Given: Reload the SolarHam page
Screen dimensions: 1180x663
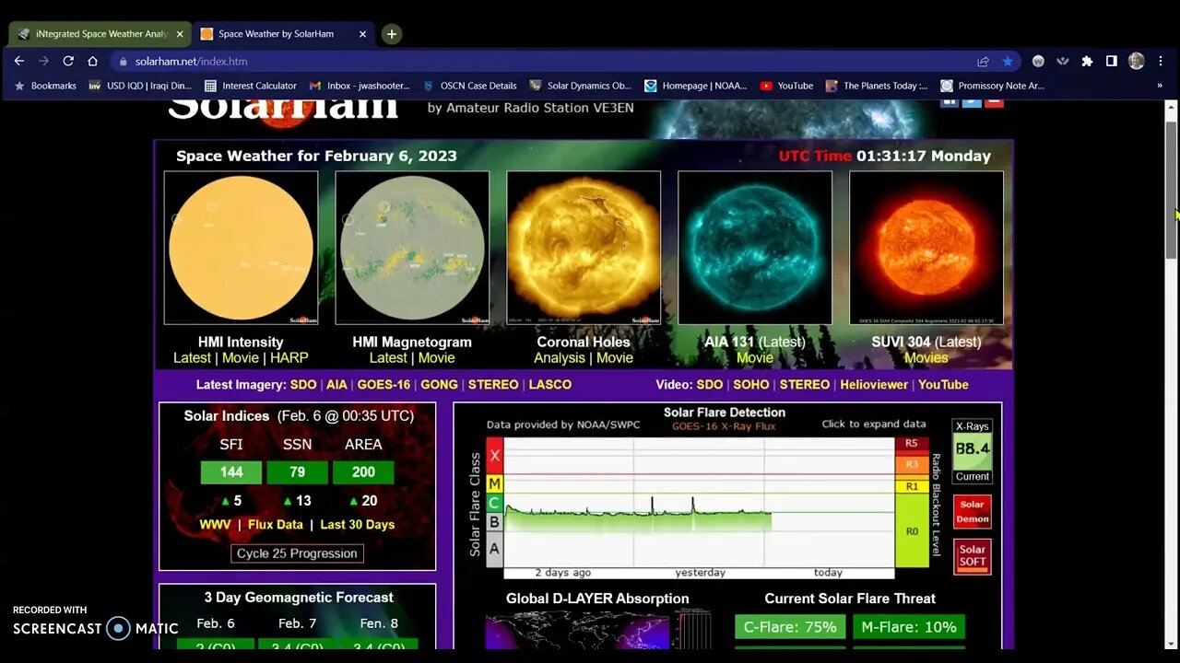Looking at the screenshot, I should coord(68,61).
